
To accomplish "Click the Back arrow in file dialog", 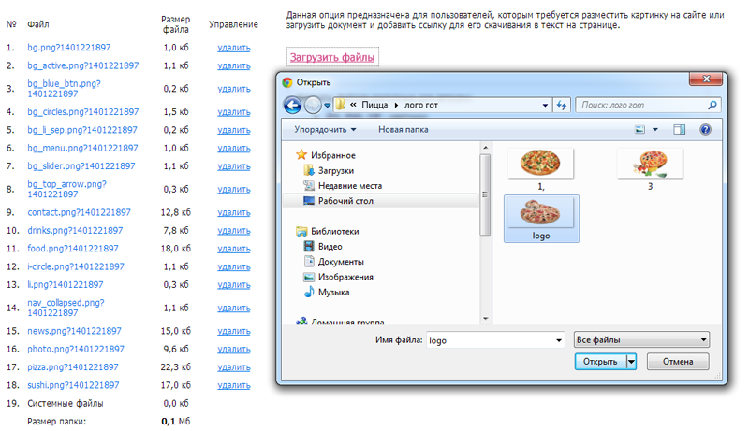I will click(x=292, y=105).
